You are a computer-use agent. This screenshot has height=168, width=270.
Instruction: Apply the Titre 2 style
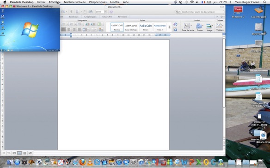coord(160,27)
